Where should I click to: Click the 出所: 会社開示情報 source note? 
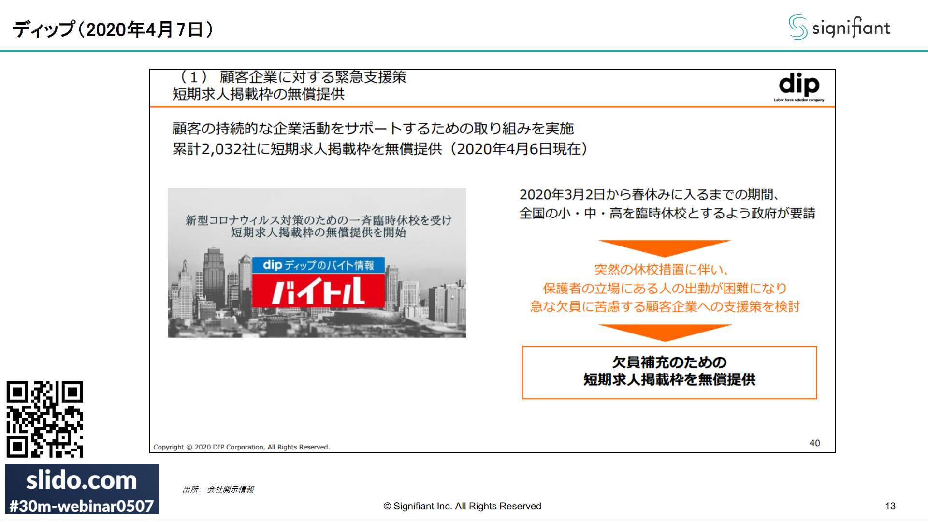(x=218, y=489)
